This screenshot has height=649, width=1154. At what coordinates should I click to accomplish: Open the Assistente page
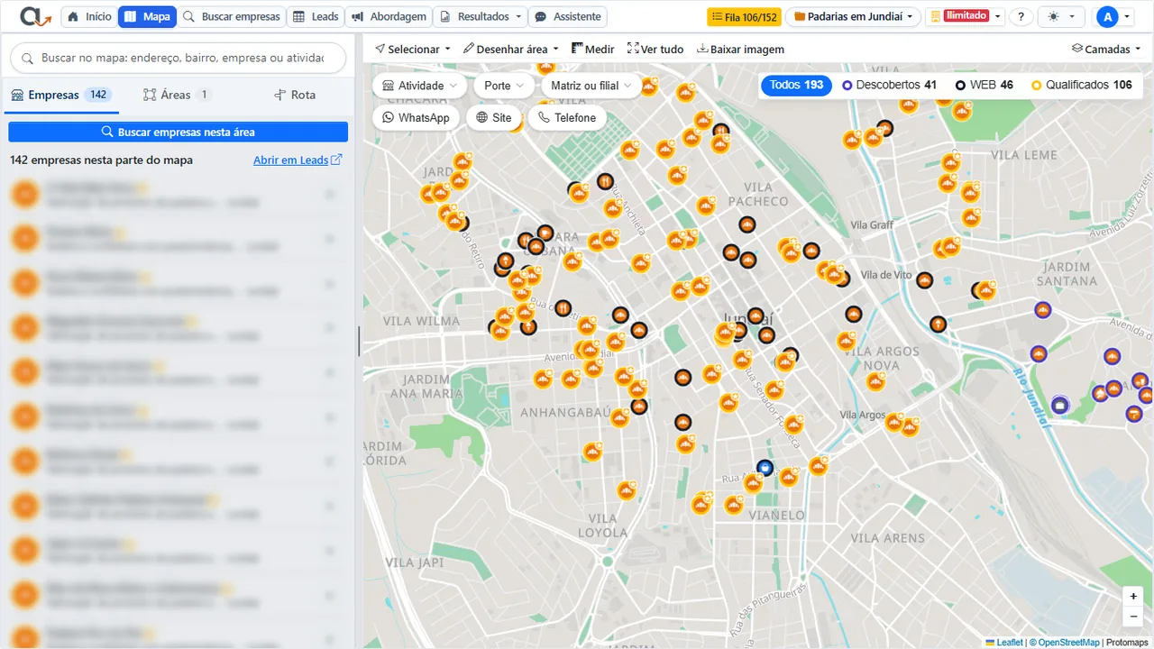point(568,17)
